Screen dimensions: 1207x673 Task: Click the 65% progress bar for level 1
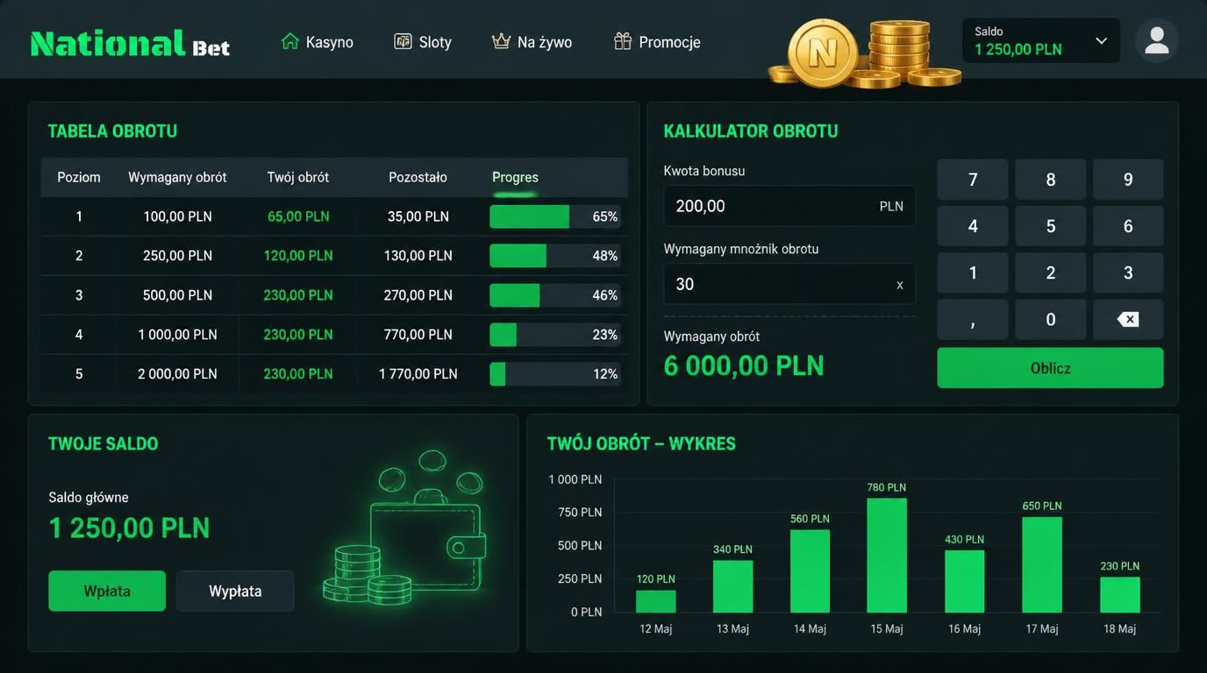pos(555,216)
